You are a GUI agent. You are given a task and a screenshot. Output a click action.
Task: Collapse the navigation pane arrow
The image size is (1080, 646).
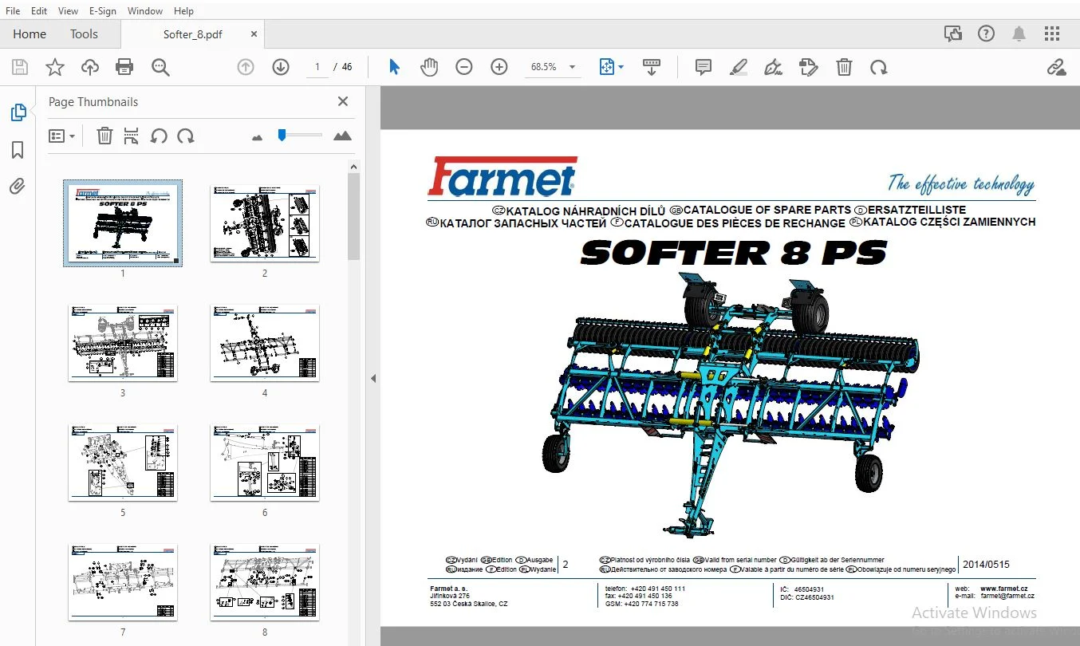[x=372, y=379]
